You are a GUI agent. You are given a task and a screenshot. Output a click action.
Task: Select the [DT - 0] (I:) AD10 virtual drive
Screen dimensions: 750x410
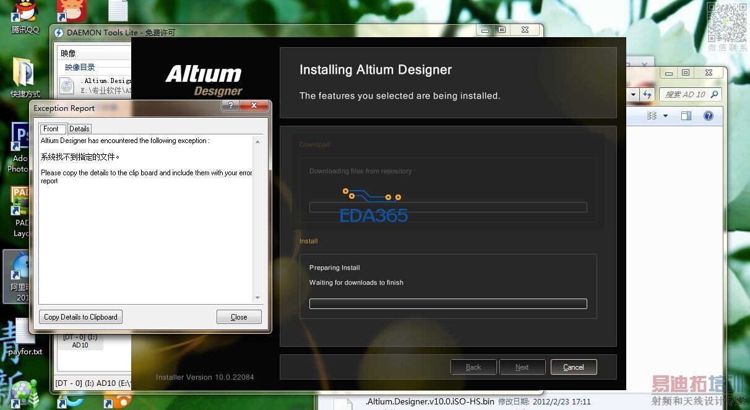tap(80, 341)
